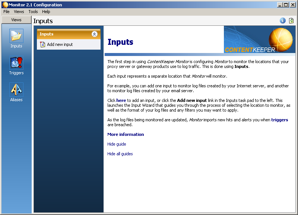Close the Monitor Configuration window
The width and height of the screenshot is (298, 215).
[x=293, y=5]
